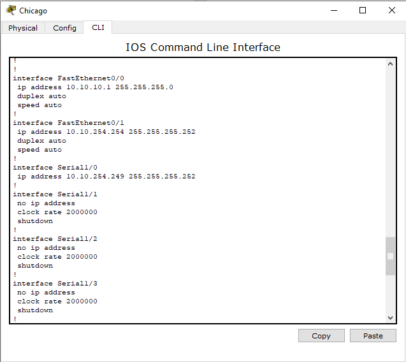The width and height of the screenshot is (406, 362).
Task: Click the scroll up arrow of CLI
Action: click(391, 64)
